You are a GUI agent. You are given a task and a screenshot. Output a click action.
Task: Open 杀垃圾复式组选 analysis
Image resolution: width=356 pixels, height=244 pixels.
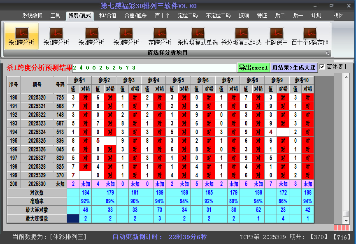point(241,36)
